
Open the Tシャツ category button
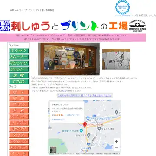tap(19, 51)
